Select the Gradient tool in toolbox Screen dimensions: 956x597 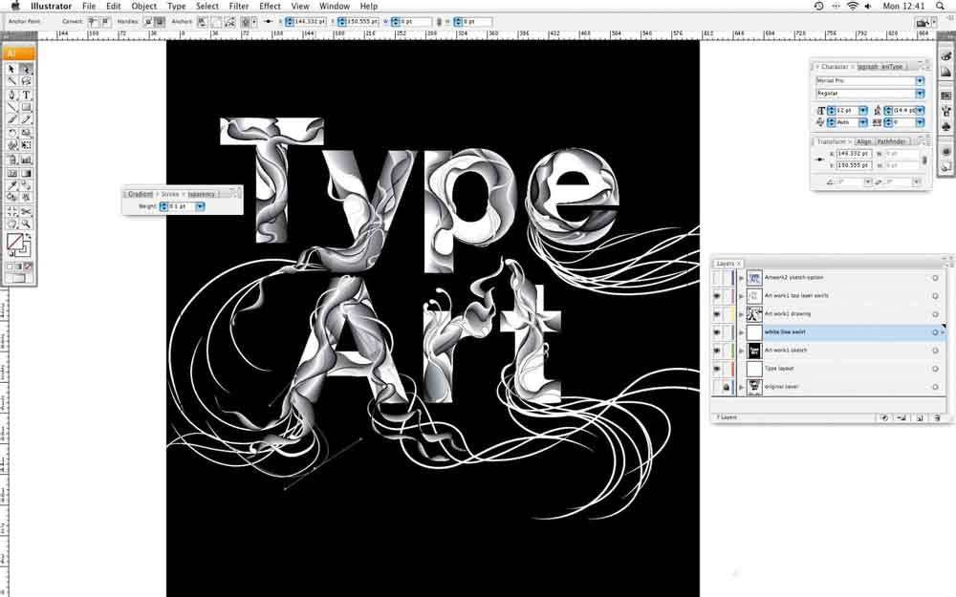pos(26,173)
